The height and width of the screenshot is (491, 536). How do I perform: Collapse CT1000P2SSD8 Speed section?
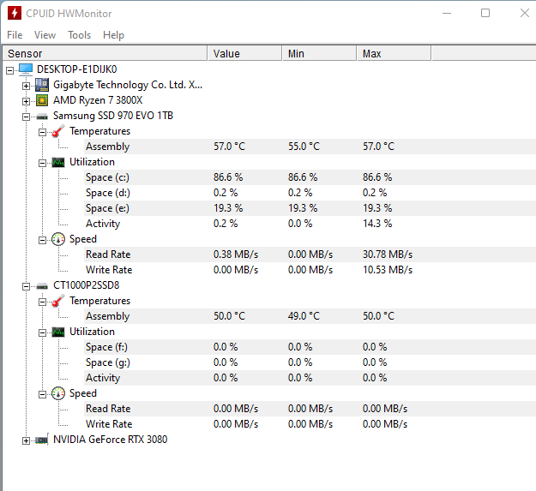[x=42, y=395]
